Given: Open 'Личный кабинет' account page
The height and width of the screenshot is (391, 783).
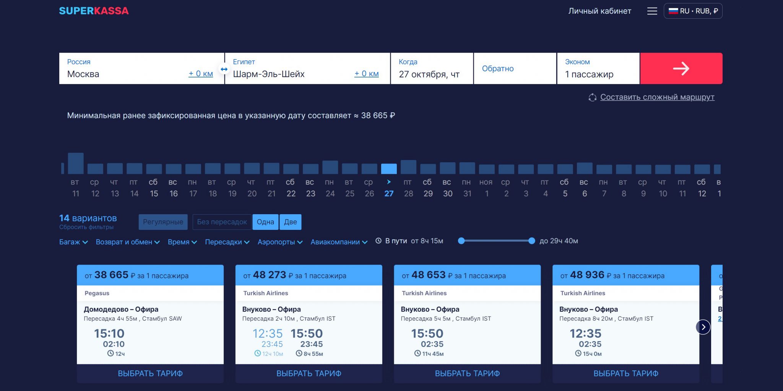Looking at the screenshot, I should click(x=599, y=11).
